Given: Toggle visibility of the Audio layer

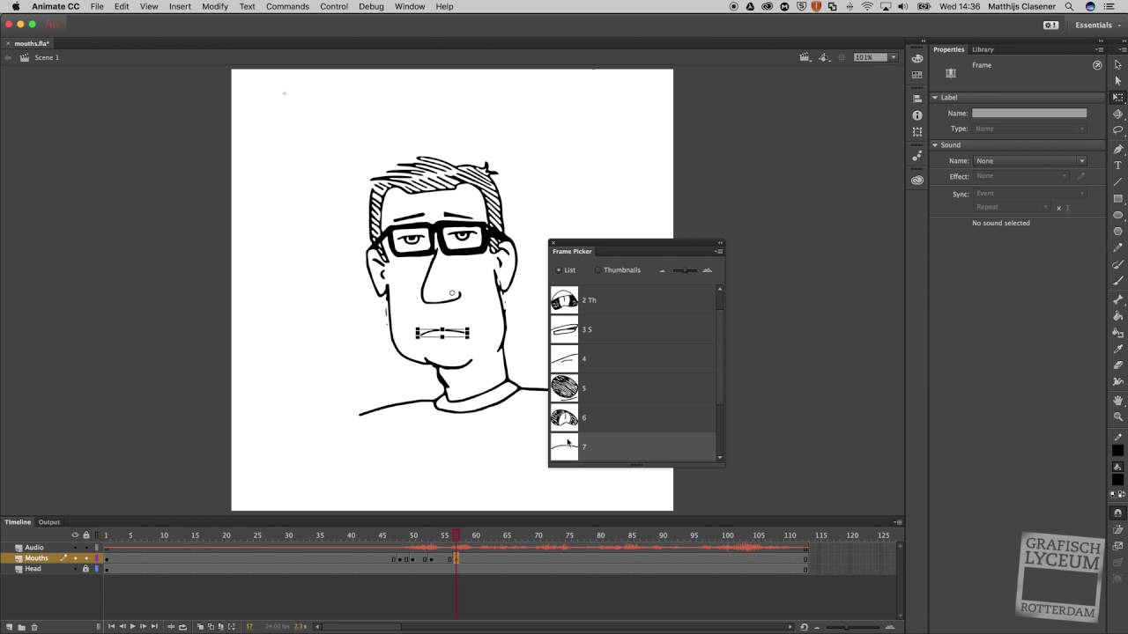Looking at the screenshot, I should point(75,548).
